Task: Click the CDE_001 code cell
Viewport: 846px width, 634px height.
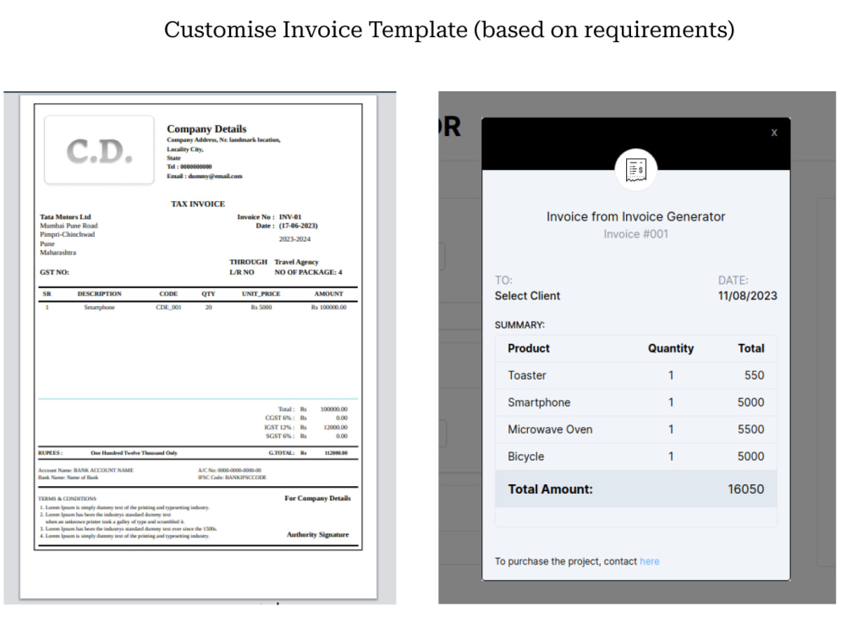Action: tap(168, 308)
